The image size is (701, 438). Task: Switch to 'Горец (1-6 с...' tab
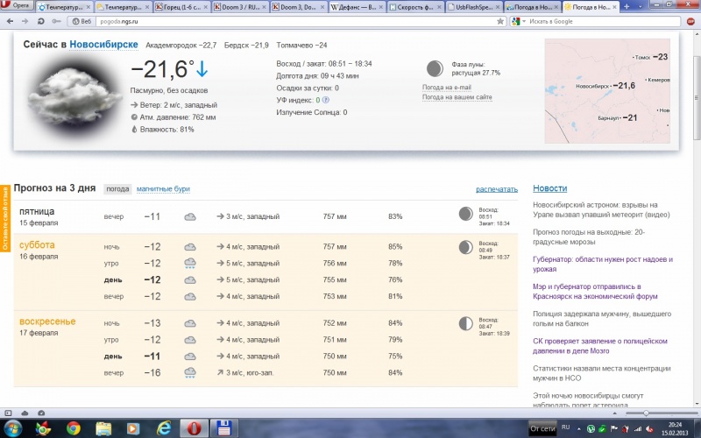click(x=181, y=7)
